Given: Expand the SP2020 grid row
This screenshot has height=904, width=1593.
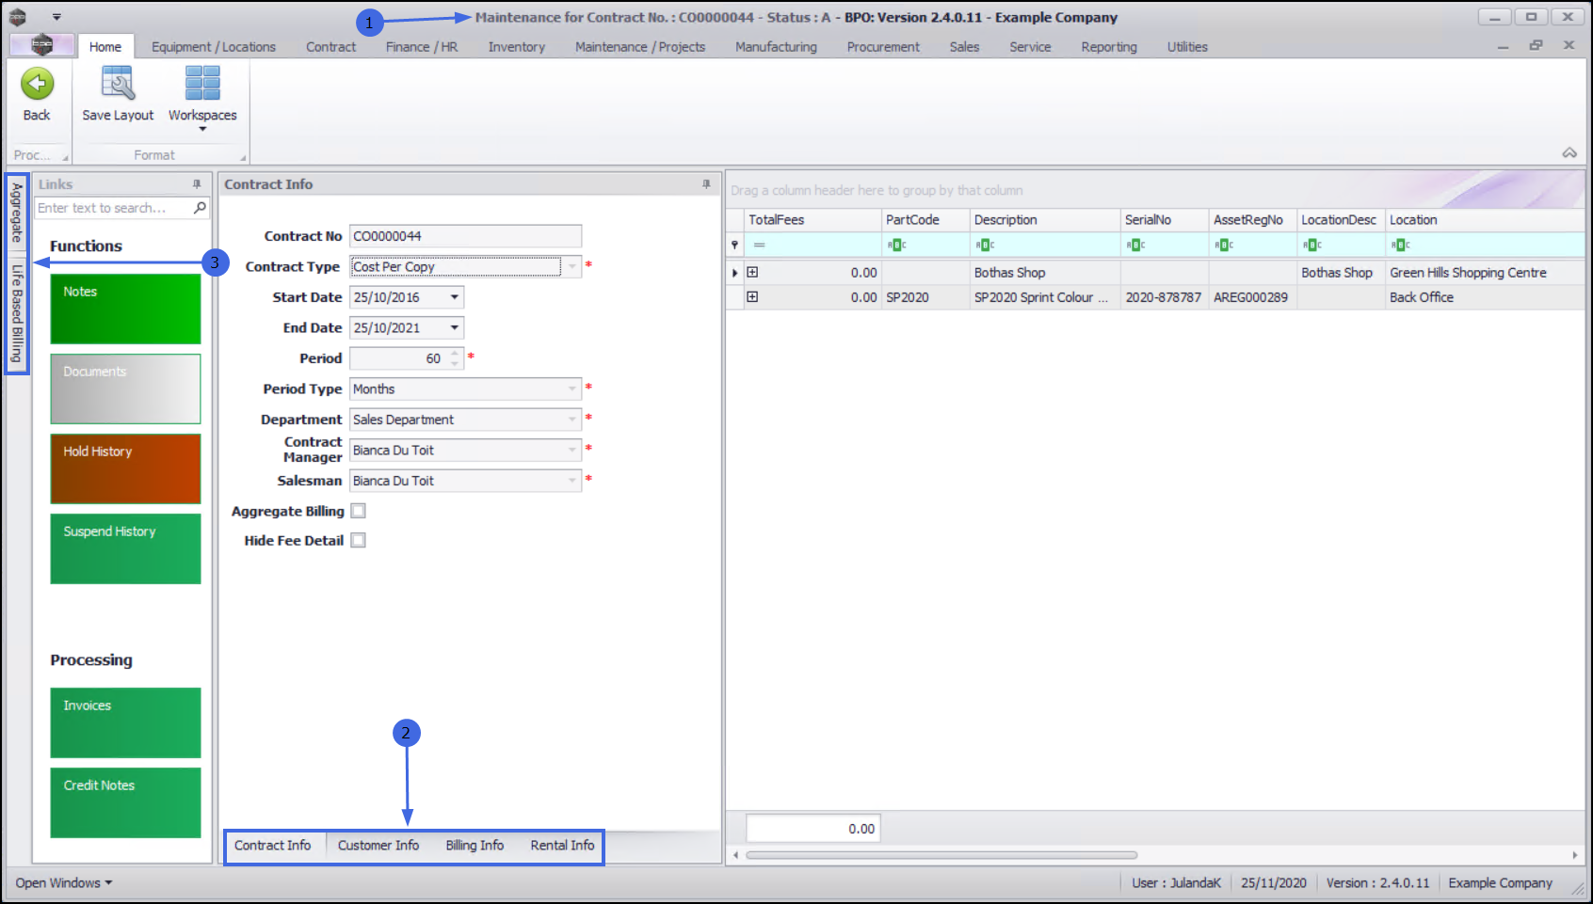Looking at the screenshot, I should (752, 297).
